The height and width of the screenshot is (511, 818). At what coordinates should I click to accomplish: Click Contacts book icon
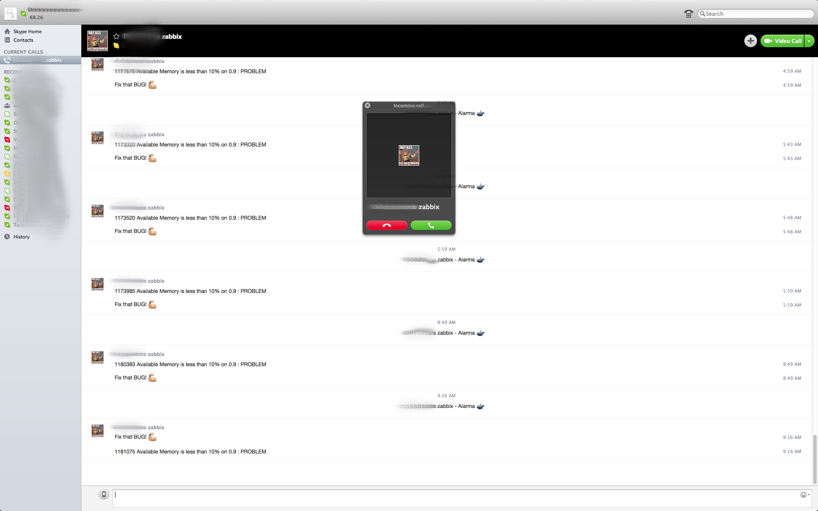point(7,40)
